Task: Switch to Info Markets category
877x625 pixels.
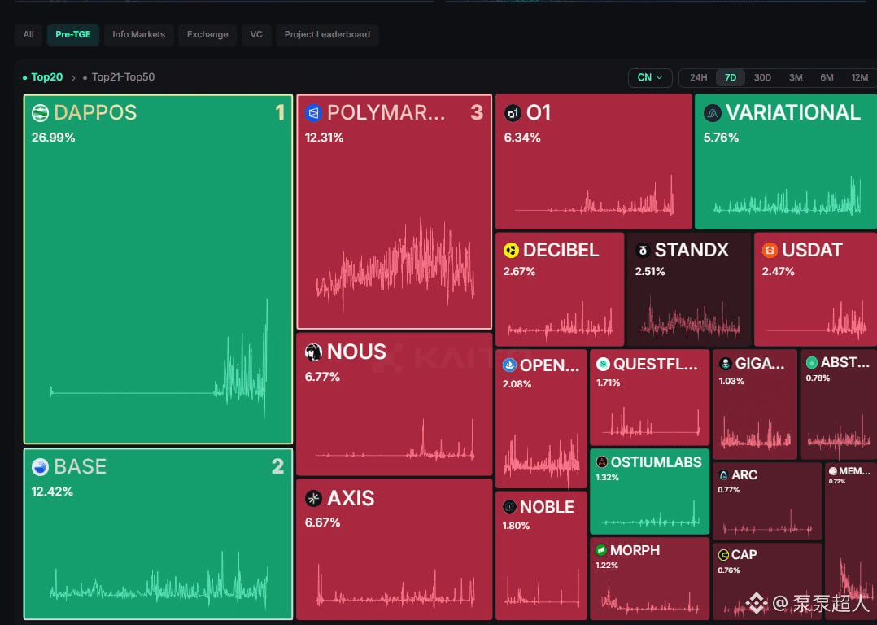Action: pyautogui.click(x=138, y=35)
